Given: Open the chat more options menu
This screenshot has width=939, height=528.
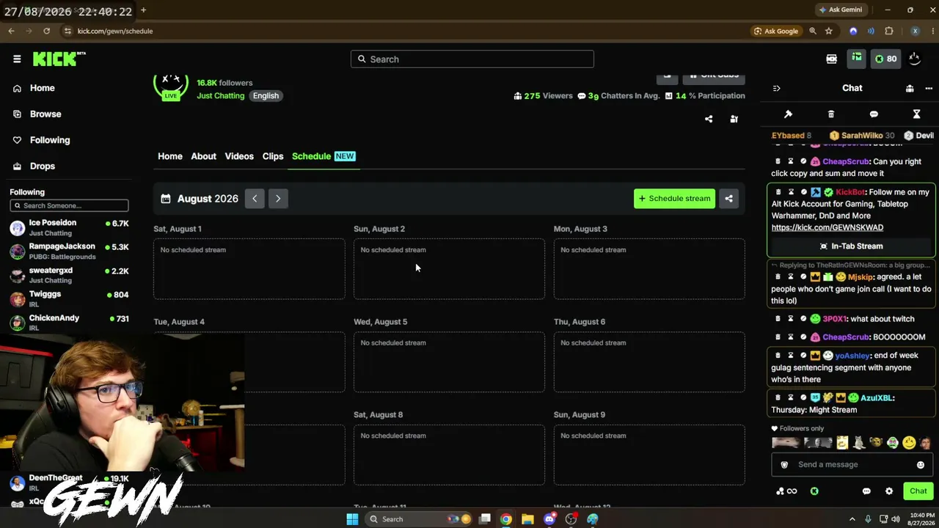Looking at the screenshot, I should pos(929,88).
